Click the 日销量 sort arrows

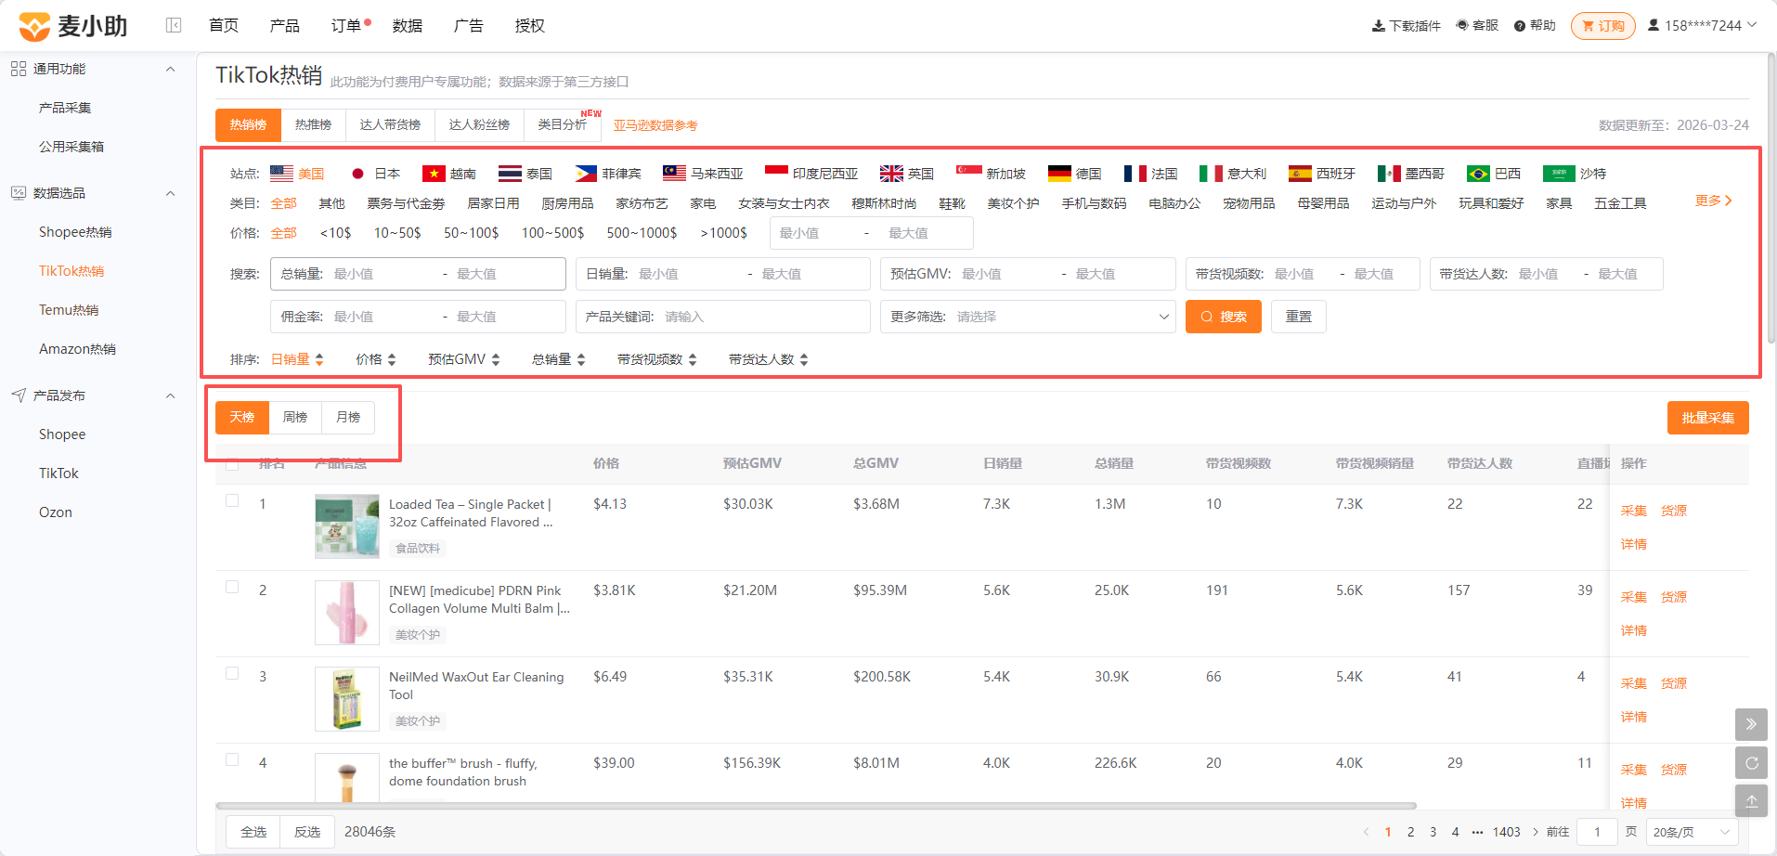point(319,359)
